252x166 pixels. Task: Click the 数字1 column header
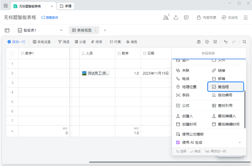(44, 53)
